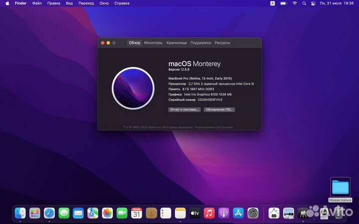Open Keychain Access in the Dock
The height and width of the screenshot is (224, 359).
[303, 213]
